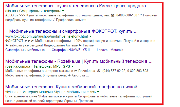
Task: Expand dropdown arrow next to stylus.ua URL
Action: click(x=98, y=92)
